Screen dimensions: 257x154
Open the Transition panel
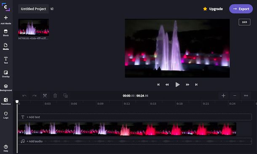tap(6, 102)
